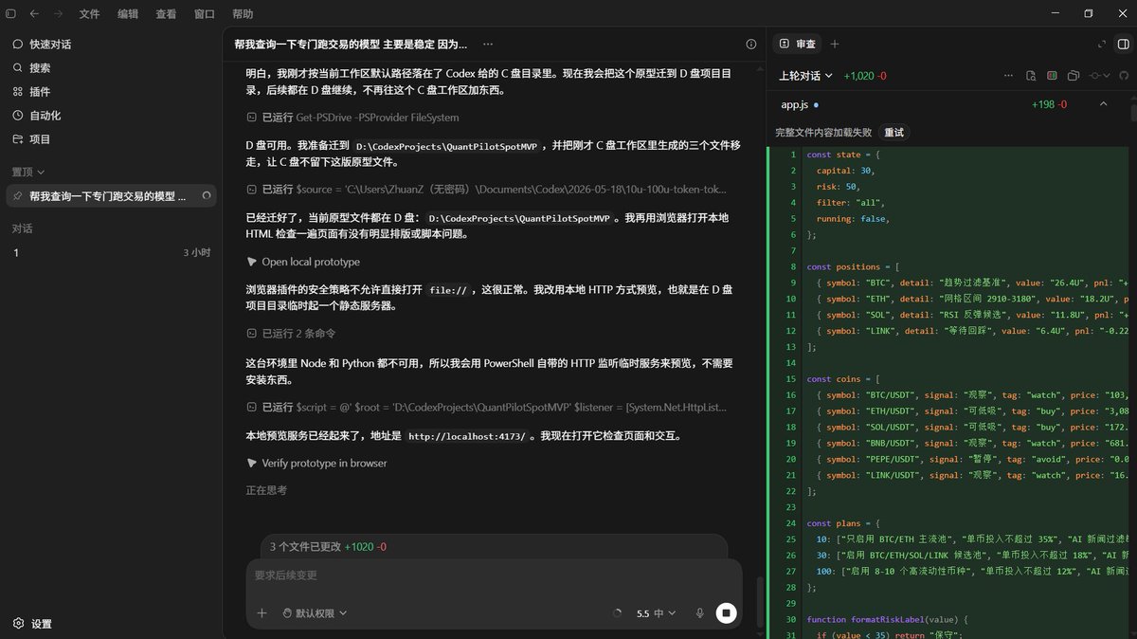Open the 查看 menu
The width and height of the screenshot is (1137, 639).
pos(166,14)
